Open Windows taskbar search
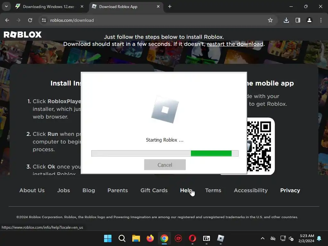The image size is (328, 246). tap(122, 238)
